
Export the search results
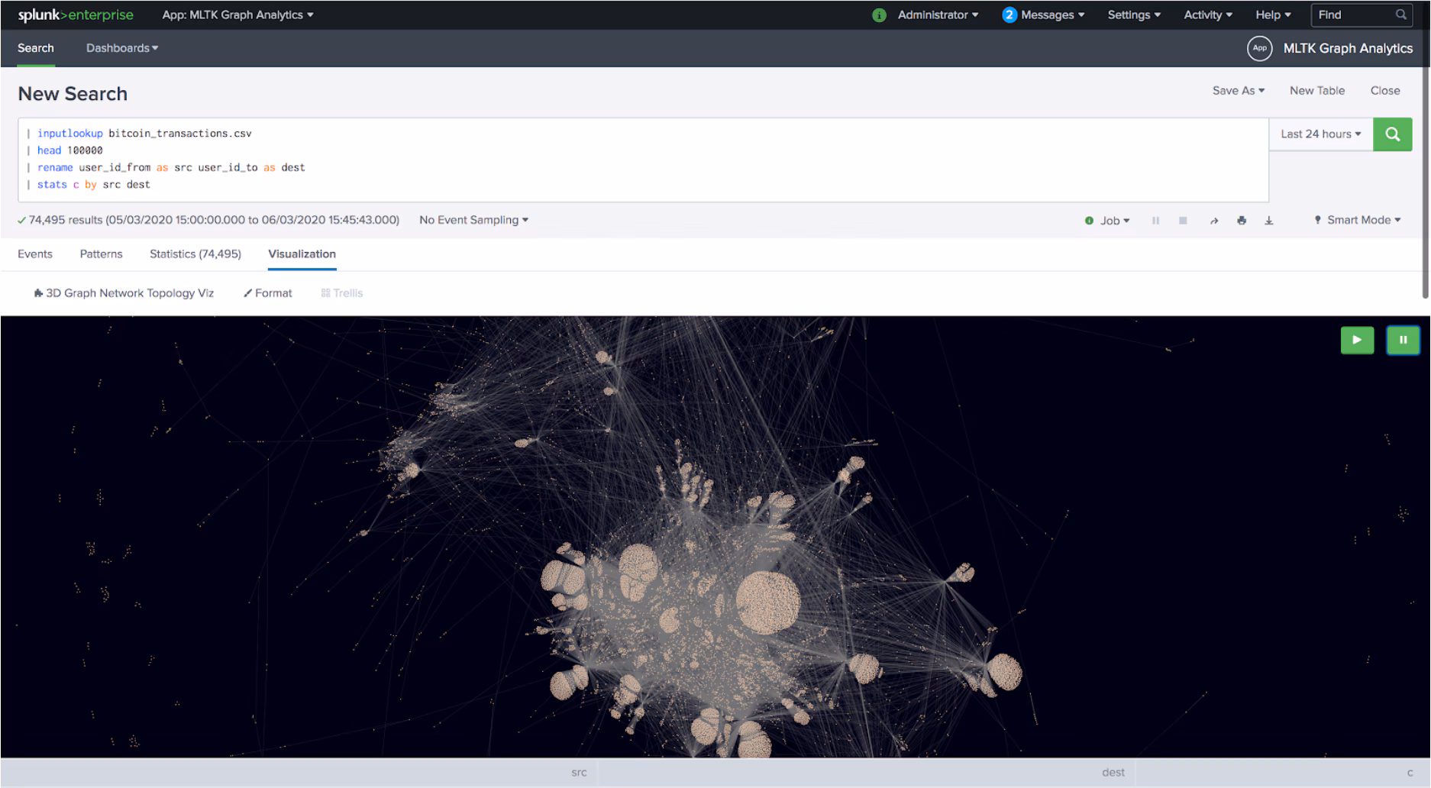coord(1269,220)
